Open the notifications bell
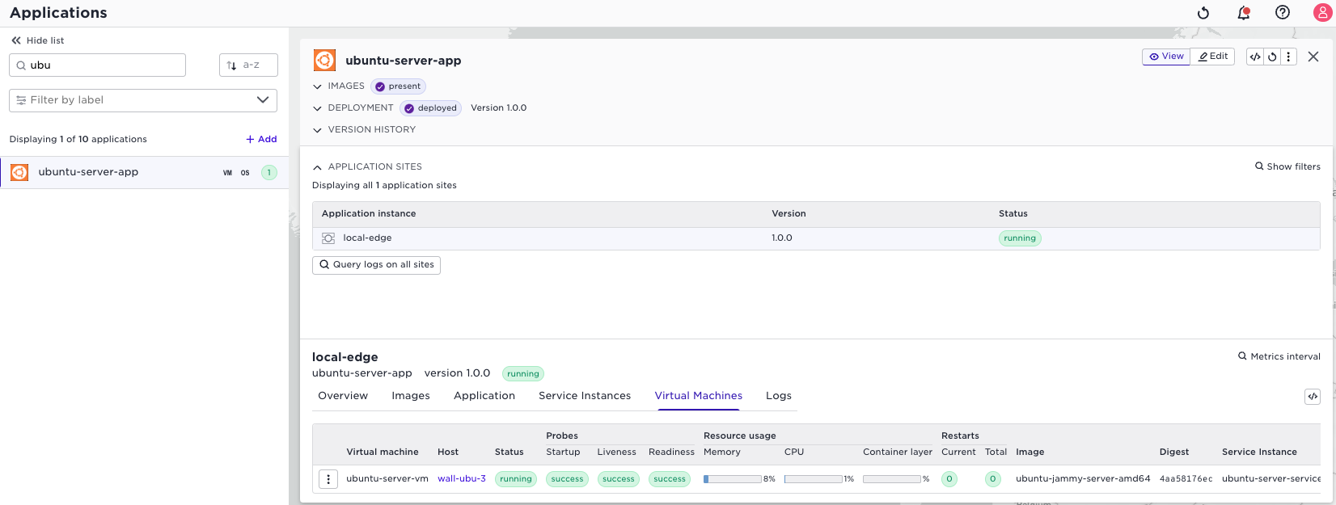 pyautogui.click(x=1244, y=13)
